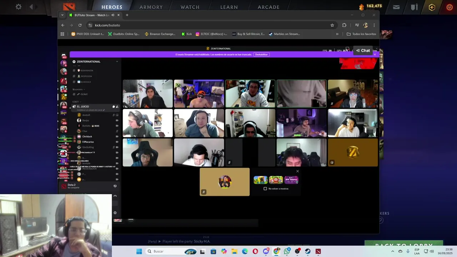Click the Dota 2 logo home icon
The height and width of the screenshot is (257, 457).
click(69, 7)
